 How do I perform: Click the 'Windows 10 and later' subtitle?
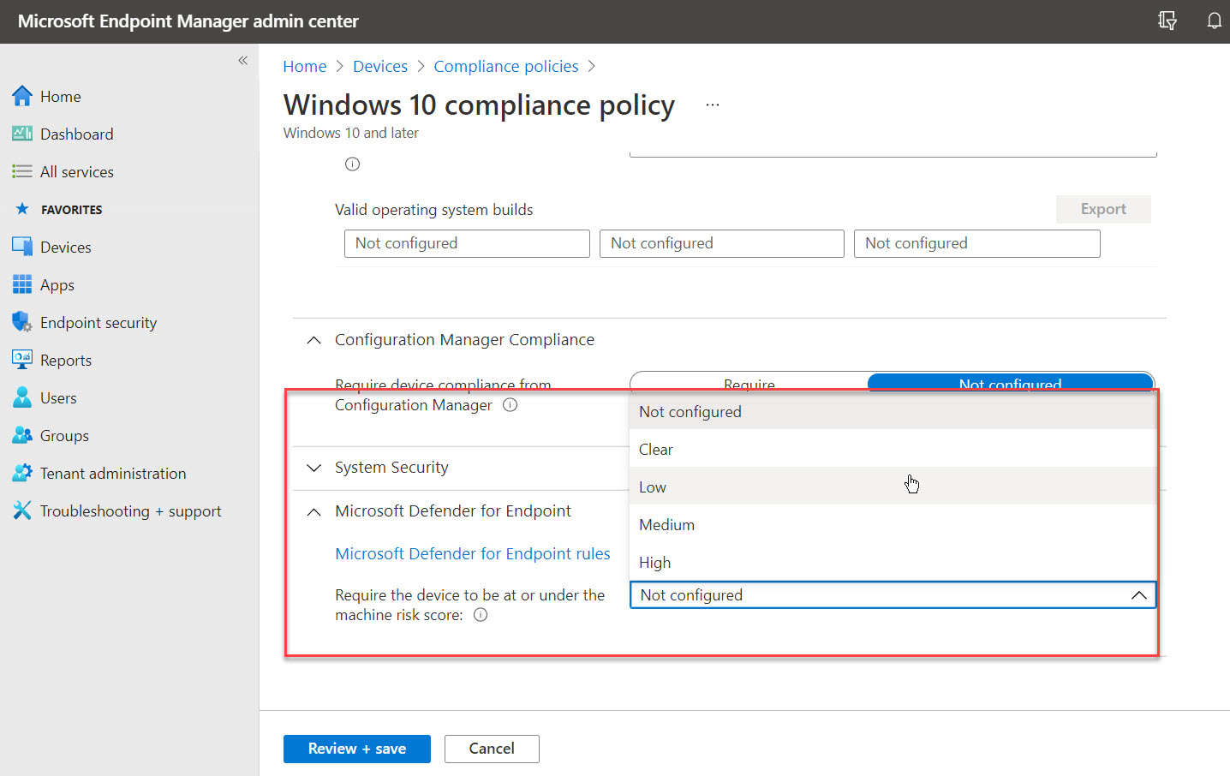(x=351, y=133)
